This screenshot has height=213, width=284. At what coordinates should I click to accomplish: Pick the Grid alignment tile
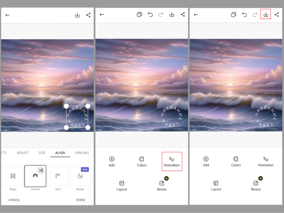coord(58,176)
